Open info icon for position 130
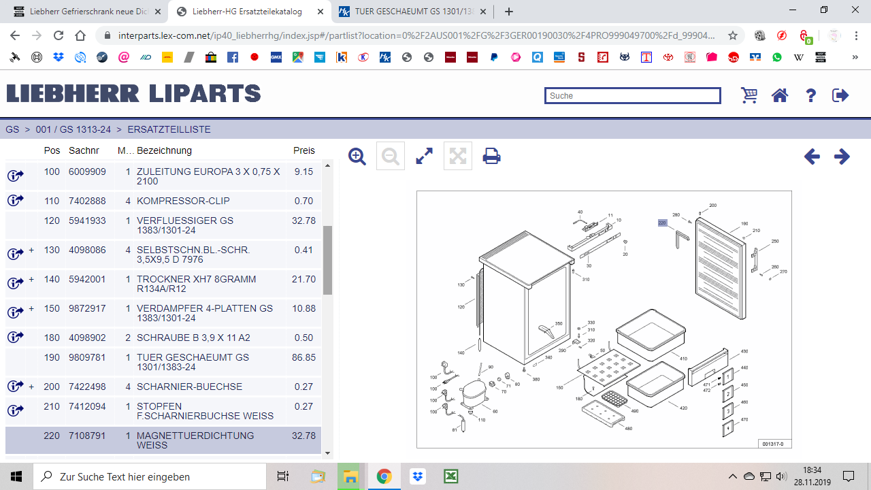 (x=15, y=254)
